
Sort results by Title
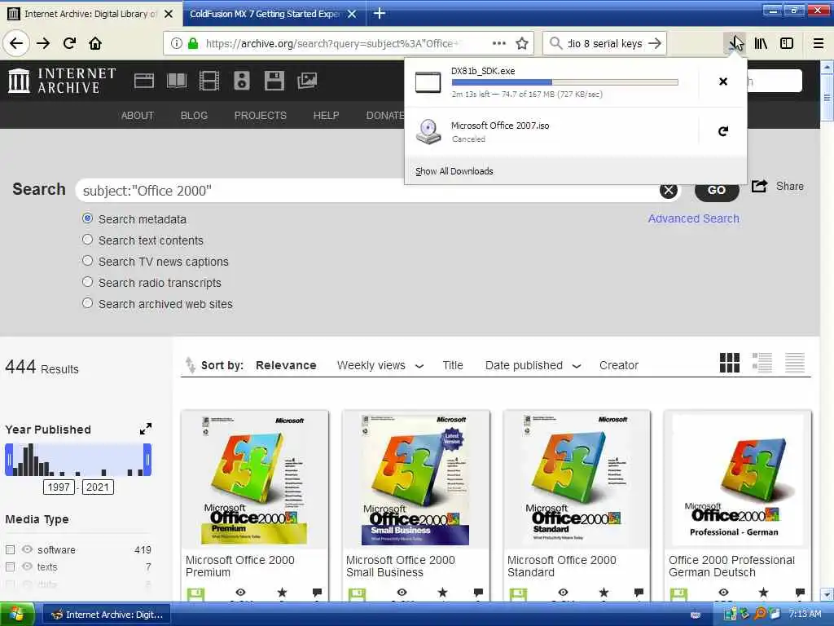coord(453,366)
